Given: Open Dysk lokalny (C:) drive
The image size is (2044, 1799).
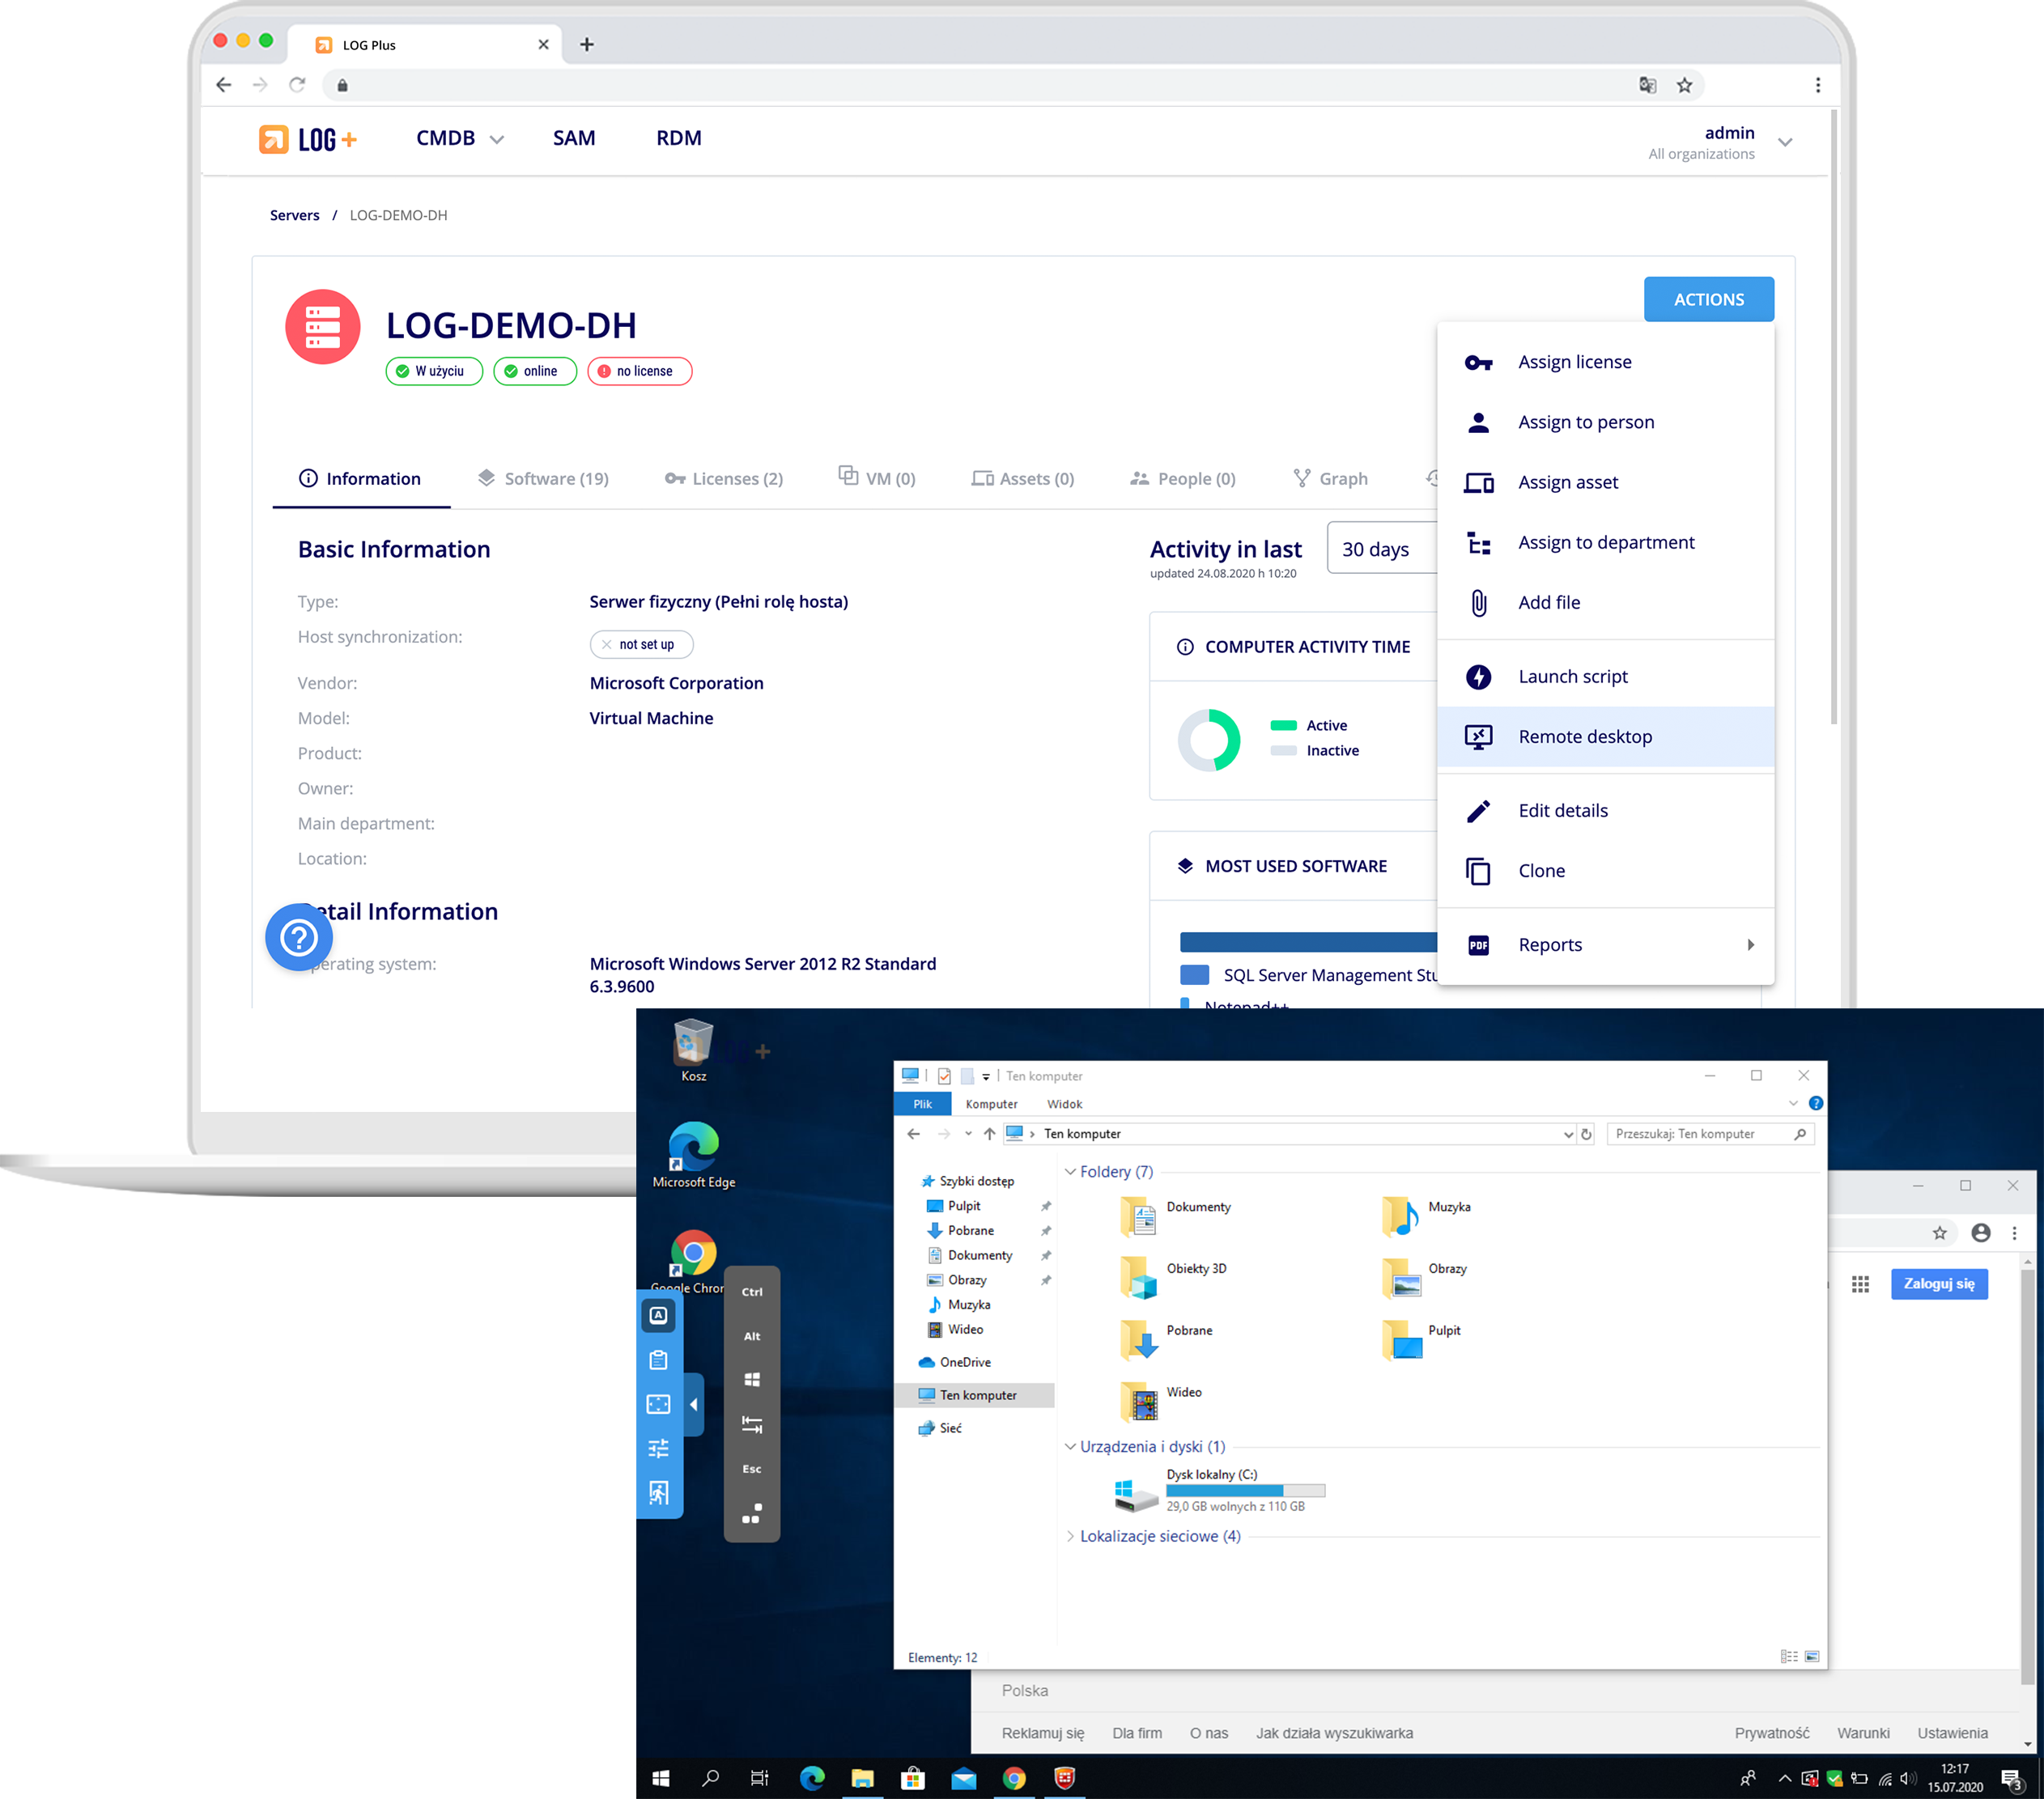Looking at the screenshot, I should [x=1220, y=1490].
